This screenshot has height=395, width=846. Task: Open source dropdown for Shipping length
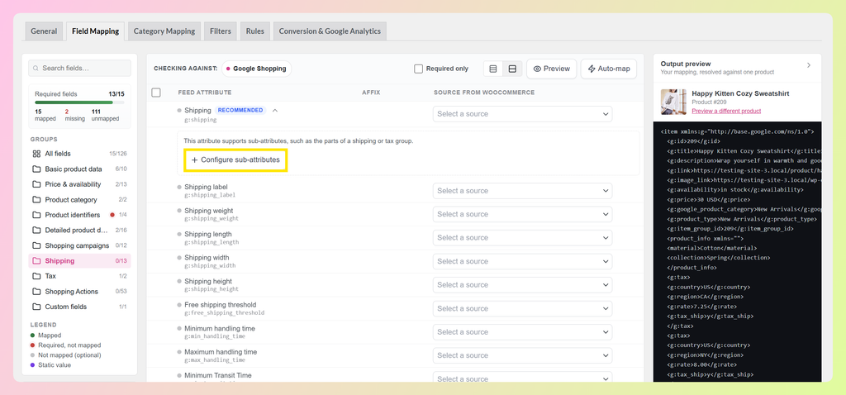[x=523, y=238]
